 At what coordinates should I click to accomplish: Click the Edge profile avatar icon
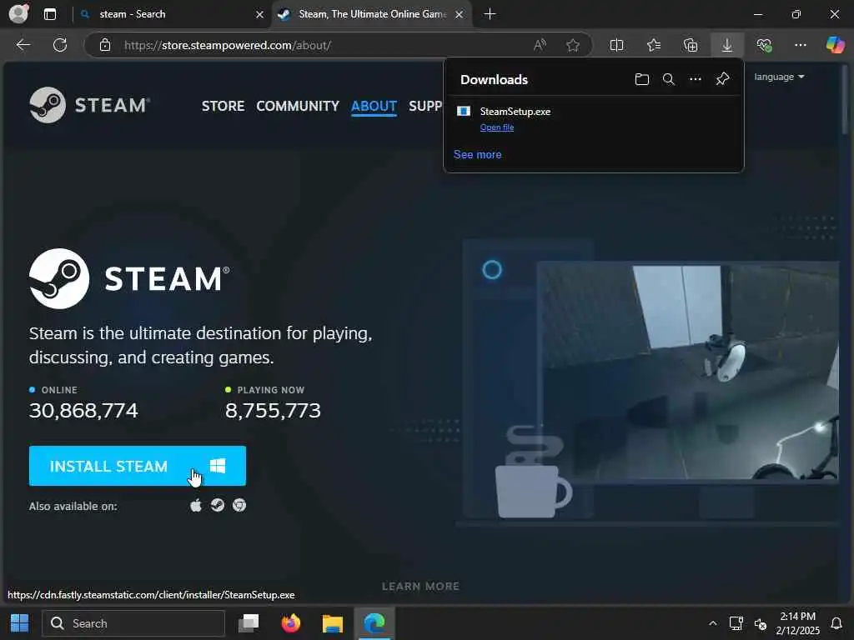[19, 13]
